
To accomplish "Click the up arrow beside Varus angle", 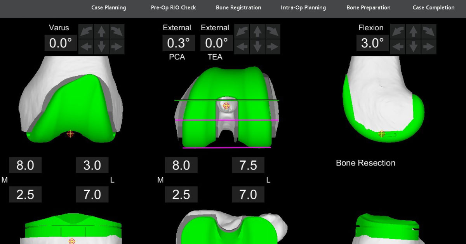I will click(x=101, y=31).
